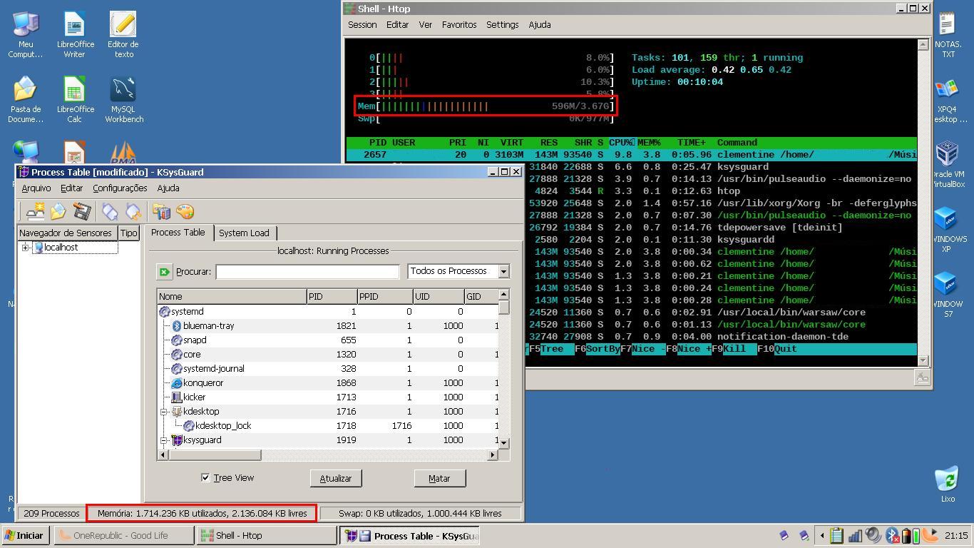
Task: Open the Lixo trash icon
Action: click(947, 484)
